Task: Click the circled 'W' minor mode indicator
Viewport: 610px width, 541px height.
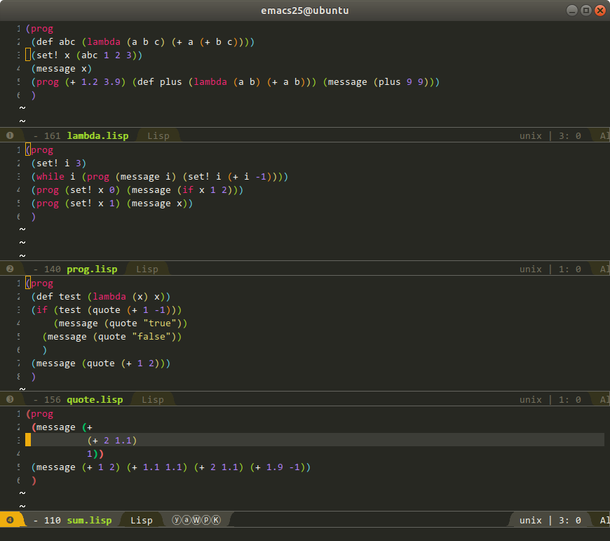Action: click(196, 520)
